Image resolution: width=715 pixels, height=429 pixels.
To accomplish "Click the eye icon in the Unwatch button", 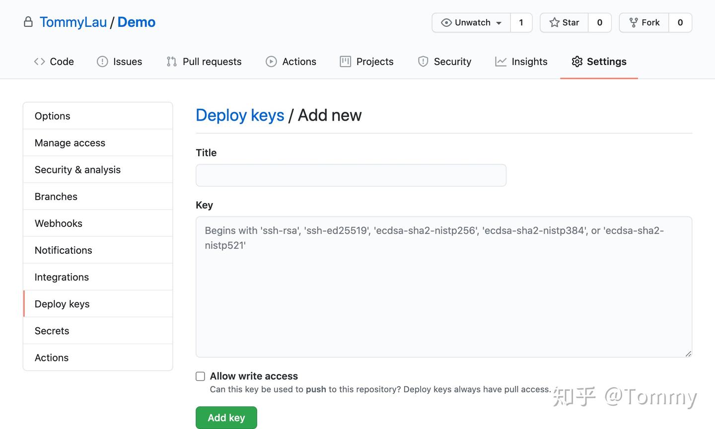I will tap(445, 22).
